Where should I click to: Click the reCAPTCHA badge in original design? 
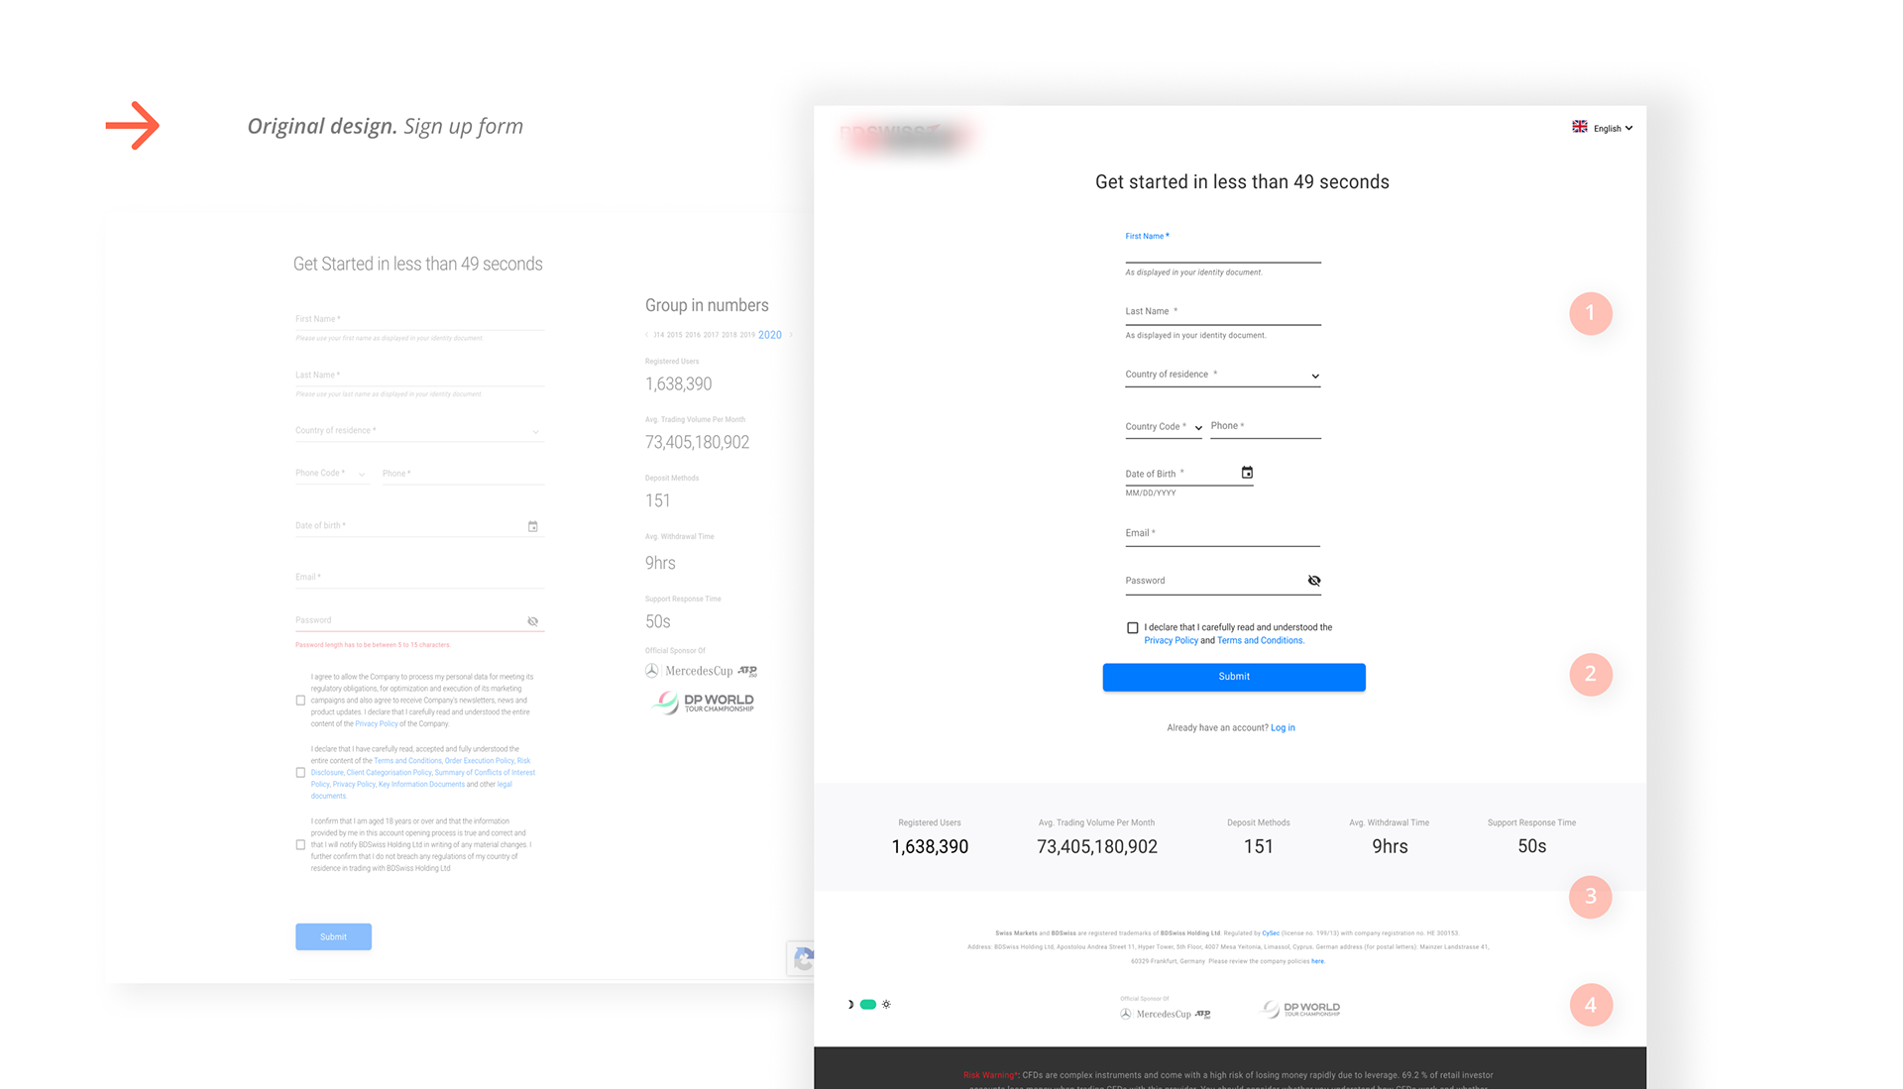click(x=801, y=958)
